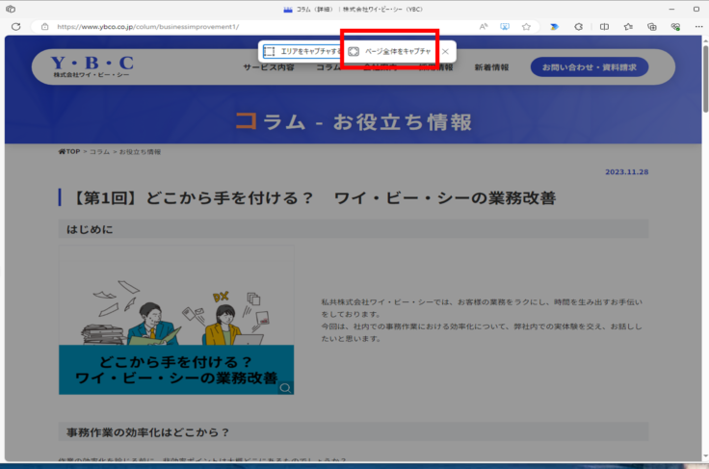
Task: Click お問い合わせ・資料請求 button
Action: (590, 66)
